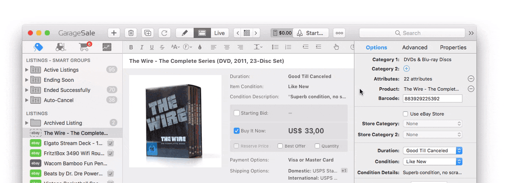Viewport: 505px width, 183px height.
Task: Click the bulleted list formatting icon
Action: (x=275, y=47)
